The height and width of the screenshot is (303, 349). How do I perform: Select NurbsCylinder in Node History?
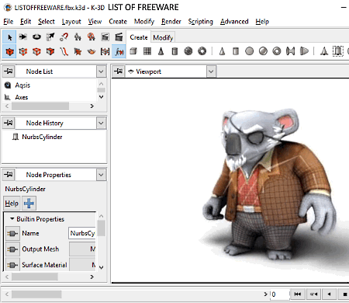coord(42,137)
